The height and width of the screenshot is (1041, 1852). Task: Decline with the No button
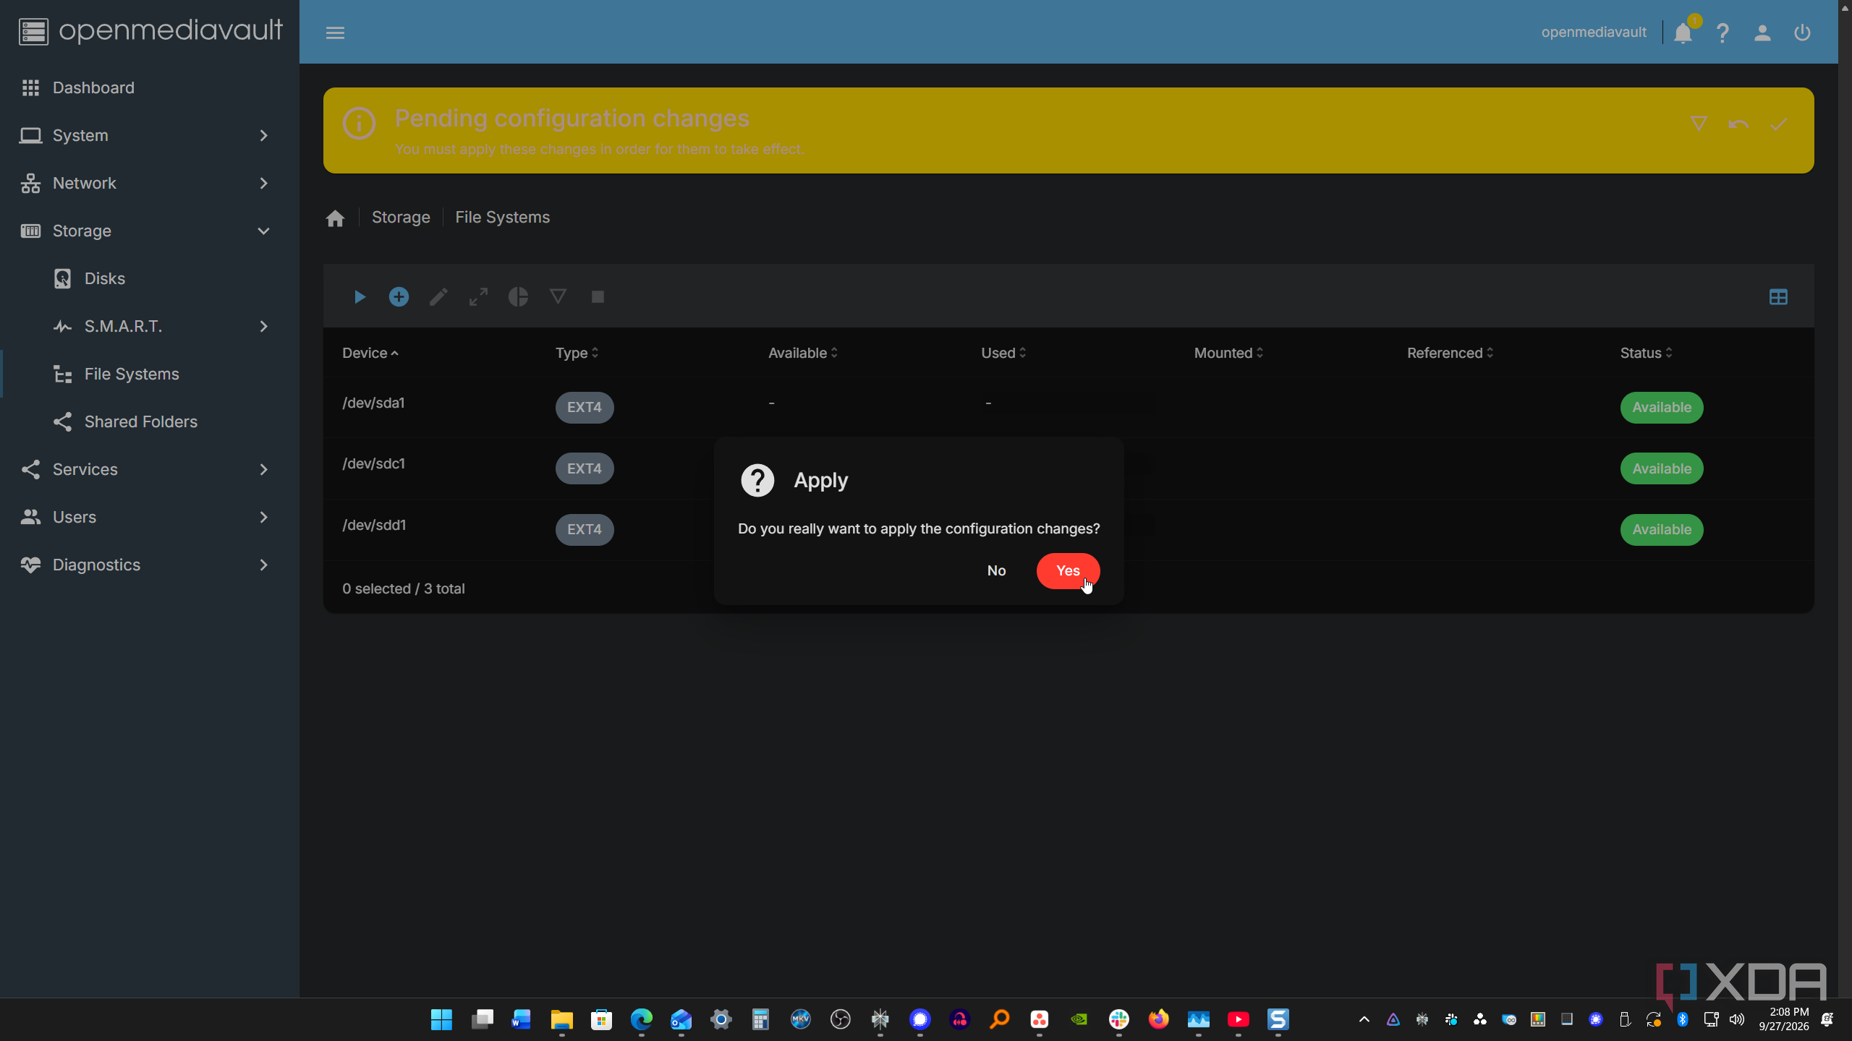click(996, 571)
